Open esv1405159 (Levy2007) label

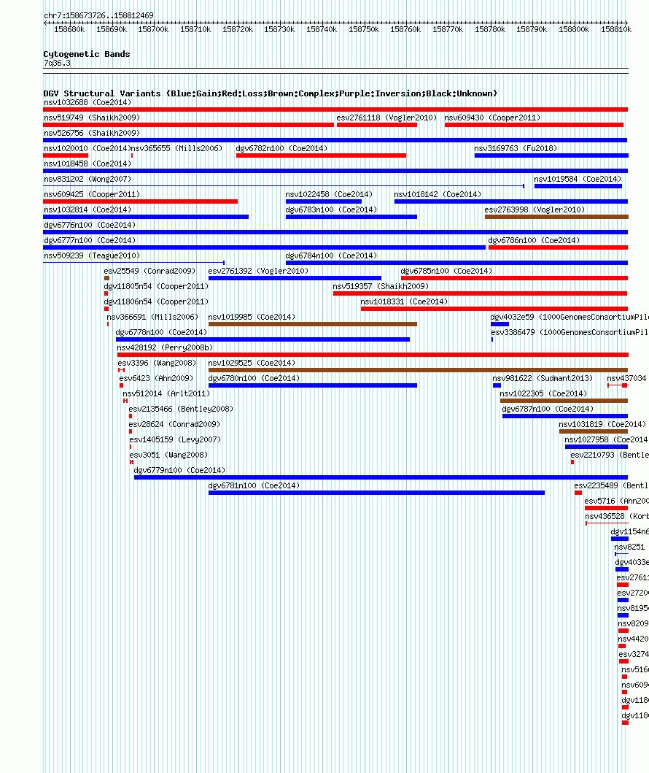(x=175, y=439)
